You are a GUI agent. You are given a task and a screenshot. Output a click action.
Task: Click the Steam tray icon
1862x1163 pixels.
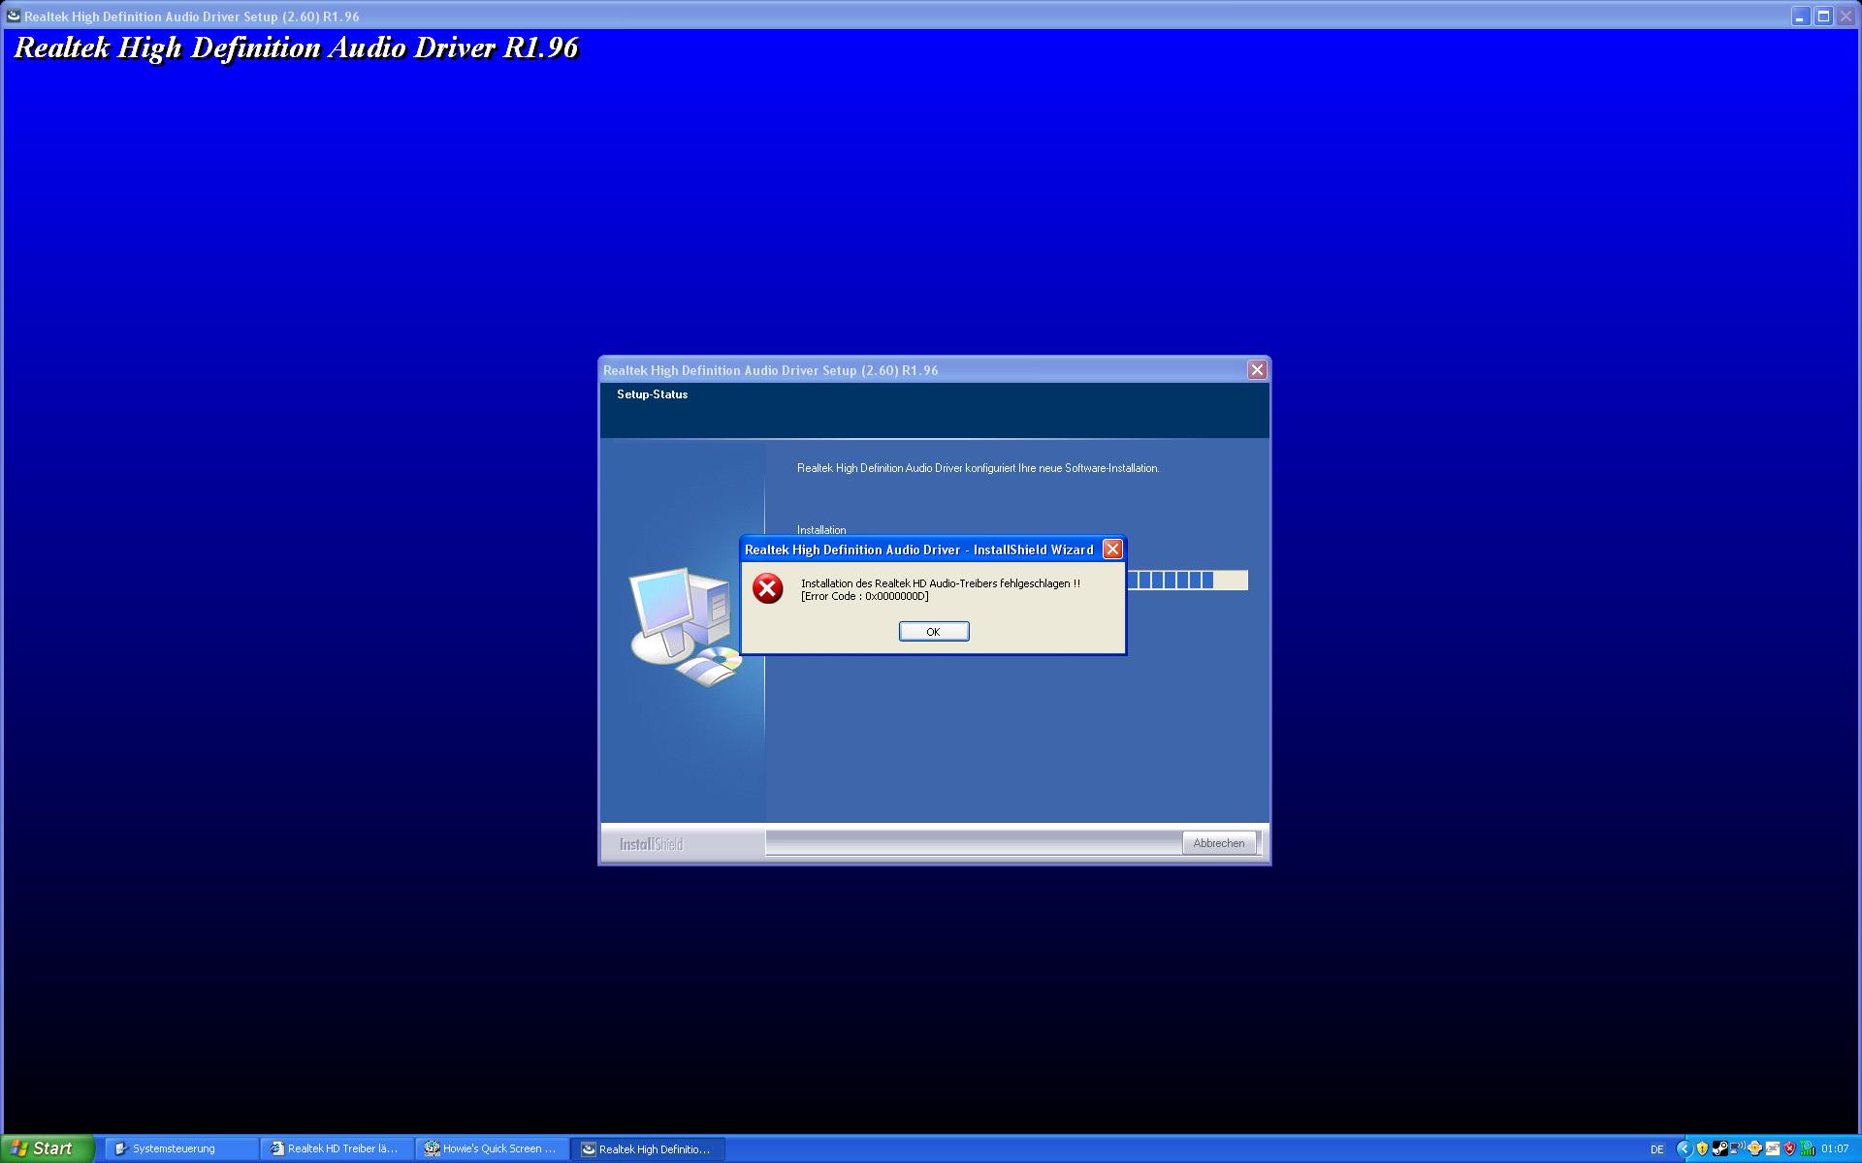(x=1720, y=1148)
